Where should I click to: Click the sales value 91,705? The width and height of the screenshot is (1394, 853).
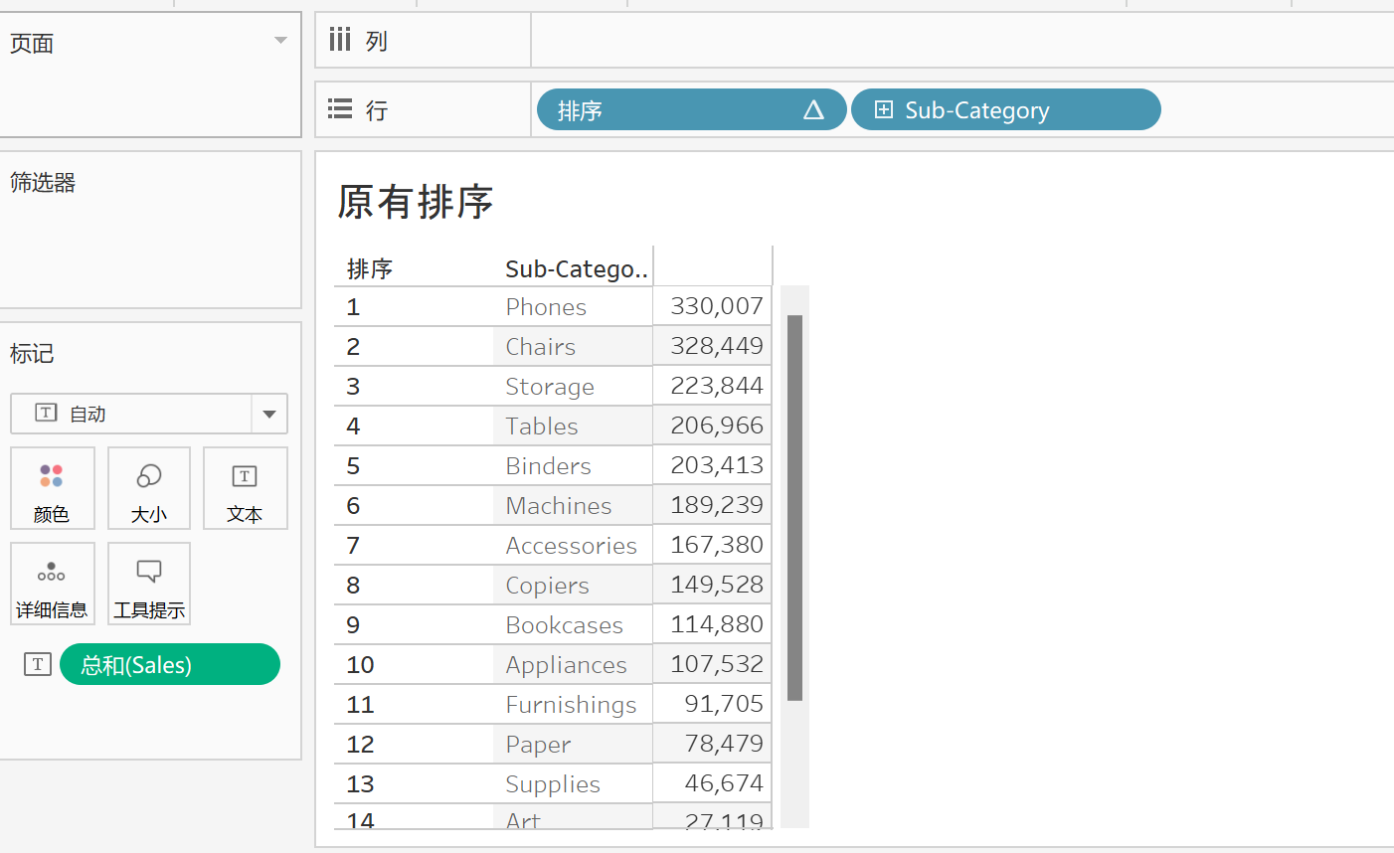[x=724, y=704]
